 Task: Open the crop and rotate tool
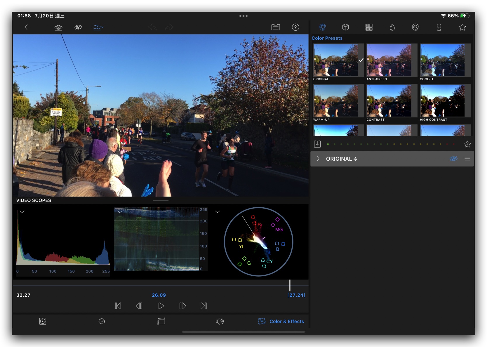(161, 321)
